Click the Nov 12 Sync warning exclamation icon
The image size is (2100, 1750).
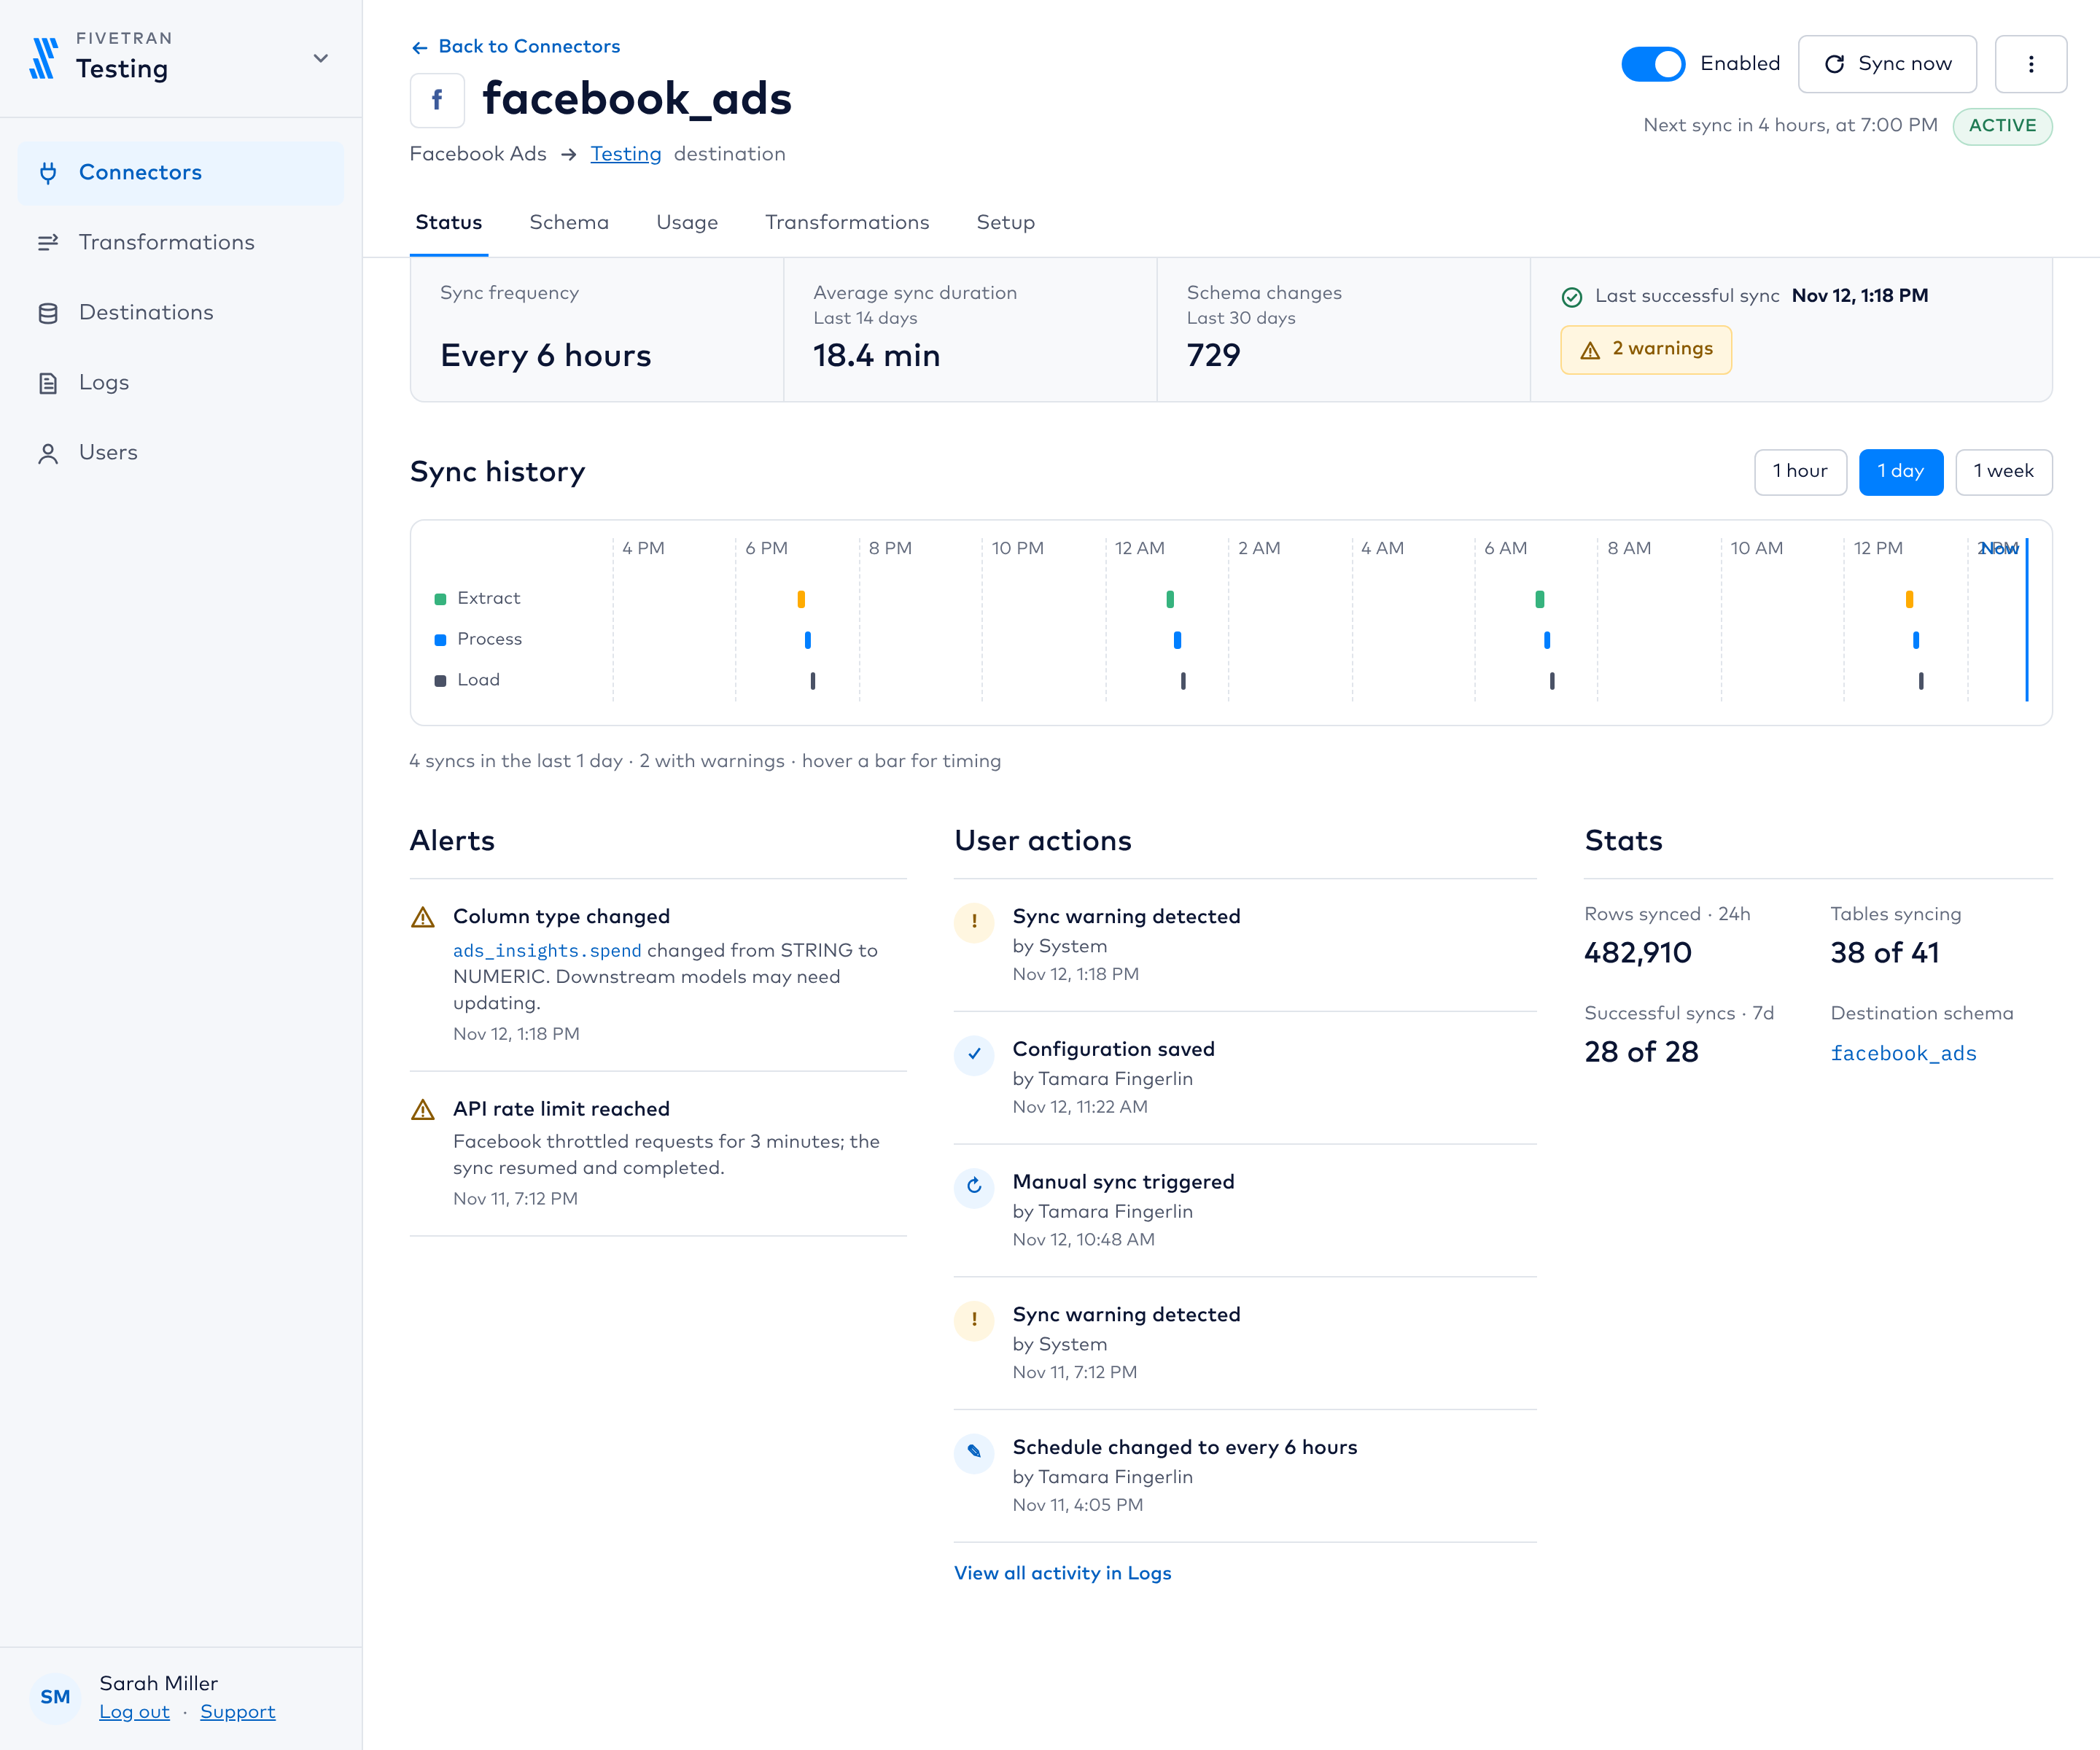click(974, 922)
